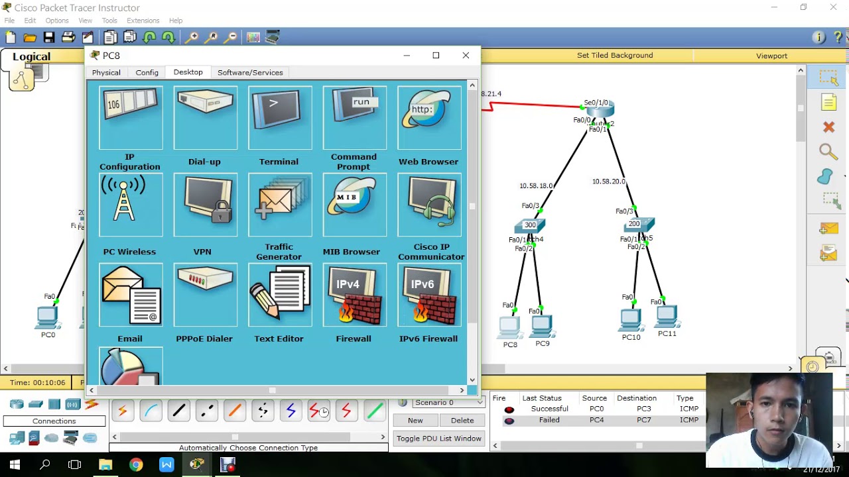Click the New scenario button
Viewport: 849px width, 477px height.
click(x=415, y=420)
